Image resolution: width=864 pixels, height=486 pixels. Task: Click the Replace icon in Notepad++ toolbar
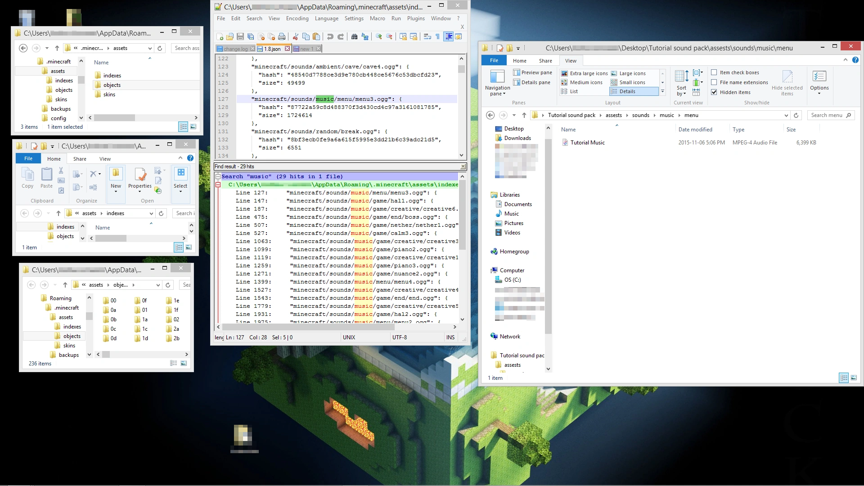(365, 36)
